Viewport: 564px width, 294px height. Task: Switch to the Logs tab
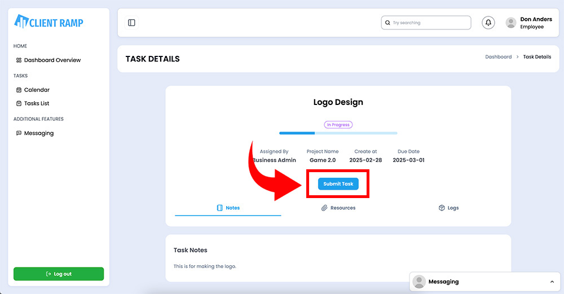(448, 208)
